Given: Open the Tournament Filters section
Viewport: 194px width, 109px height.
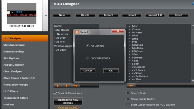Looking at the screenshot, I should 15,98.
